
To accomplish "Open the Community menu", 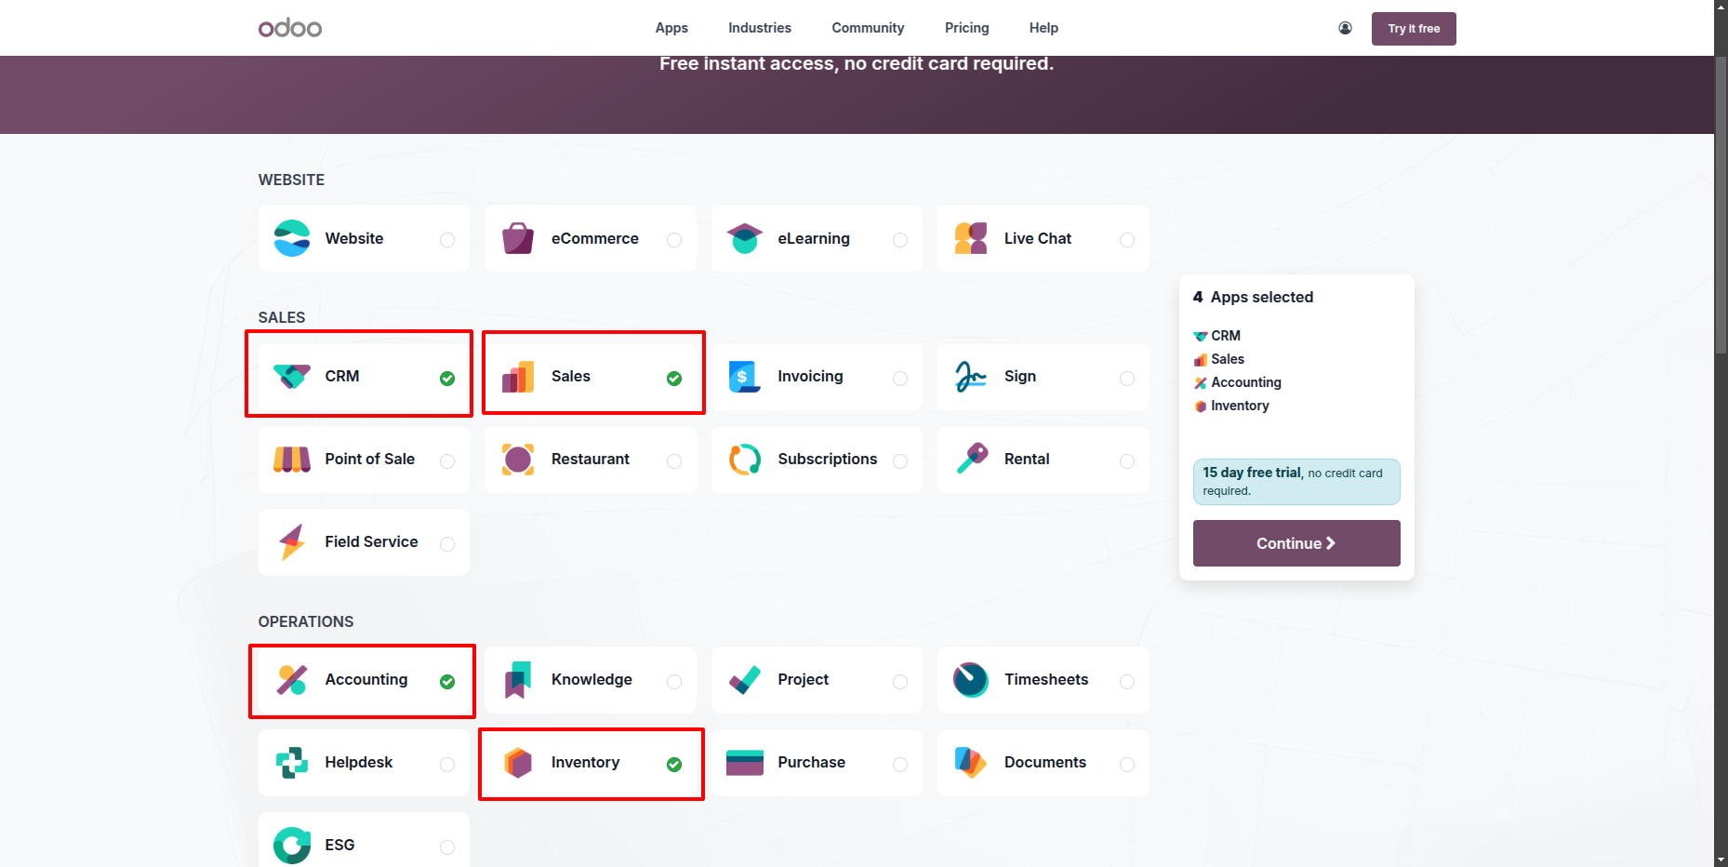I will click(x=868, y=28).
